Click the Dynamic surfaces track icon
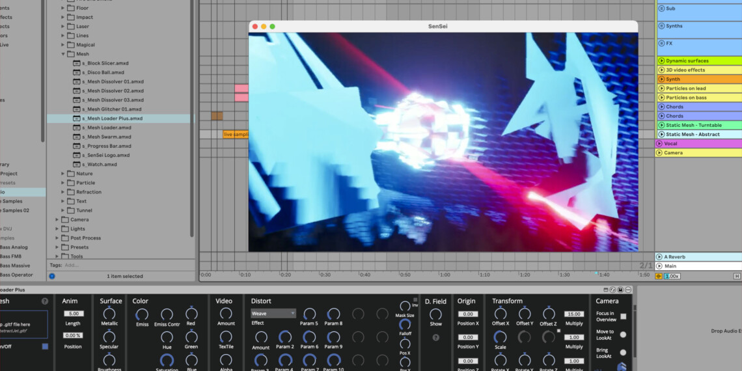Image resolution: width=742 pixels, height=371 pixels. pyautogui.click(x=661, y=61)
